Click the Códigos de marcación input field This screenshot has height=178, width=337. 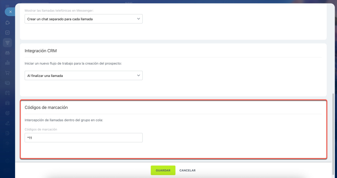pyautogui.click(x=83, y=138)
